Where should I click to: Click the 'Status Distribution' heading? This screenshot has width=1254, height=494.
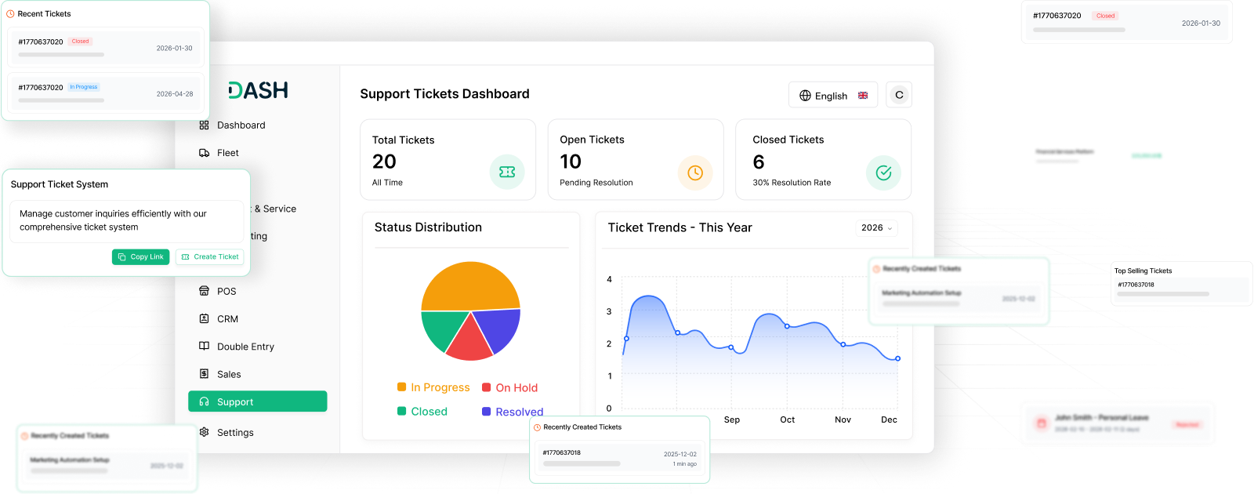pos(428,227)
